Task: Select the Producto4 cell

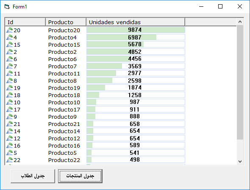Action: pyautogui.click(x=62, y=37)
